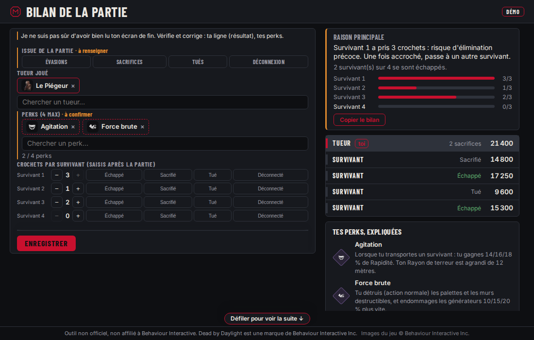534x340 pixels.
Task: Click the Enregistrer button
Action: point(46,244)
